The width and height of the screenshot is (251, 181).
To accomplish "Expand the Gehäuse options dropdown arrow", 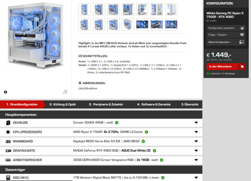I will (x=196, y=123).
